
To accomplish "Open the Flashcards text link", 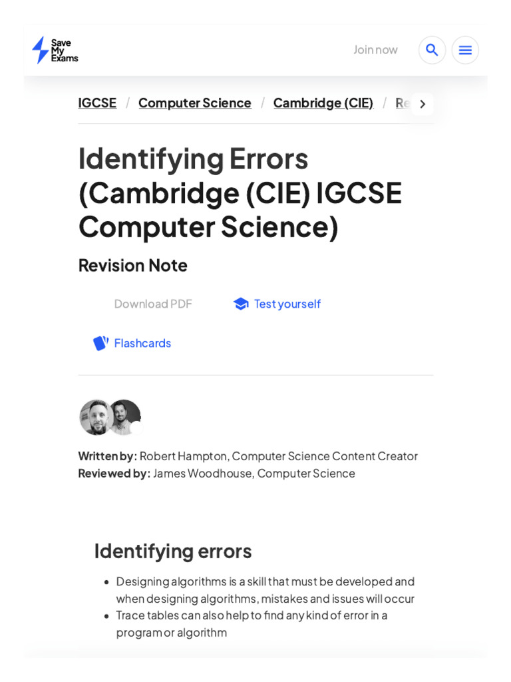I will click(x=142, y=343).
